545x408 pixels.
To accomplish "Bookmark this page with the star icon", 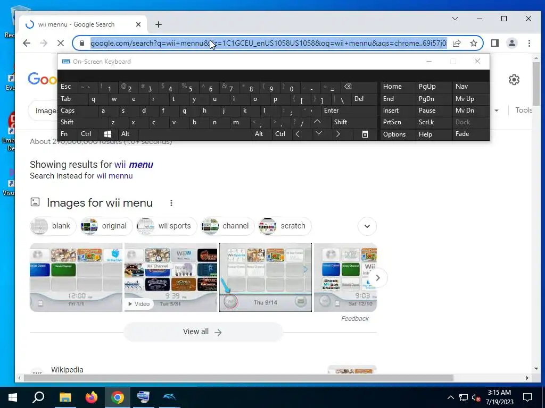I will click(473, 43).
